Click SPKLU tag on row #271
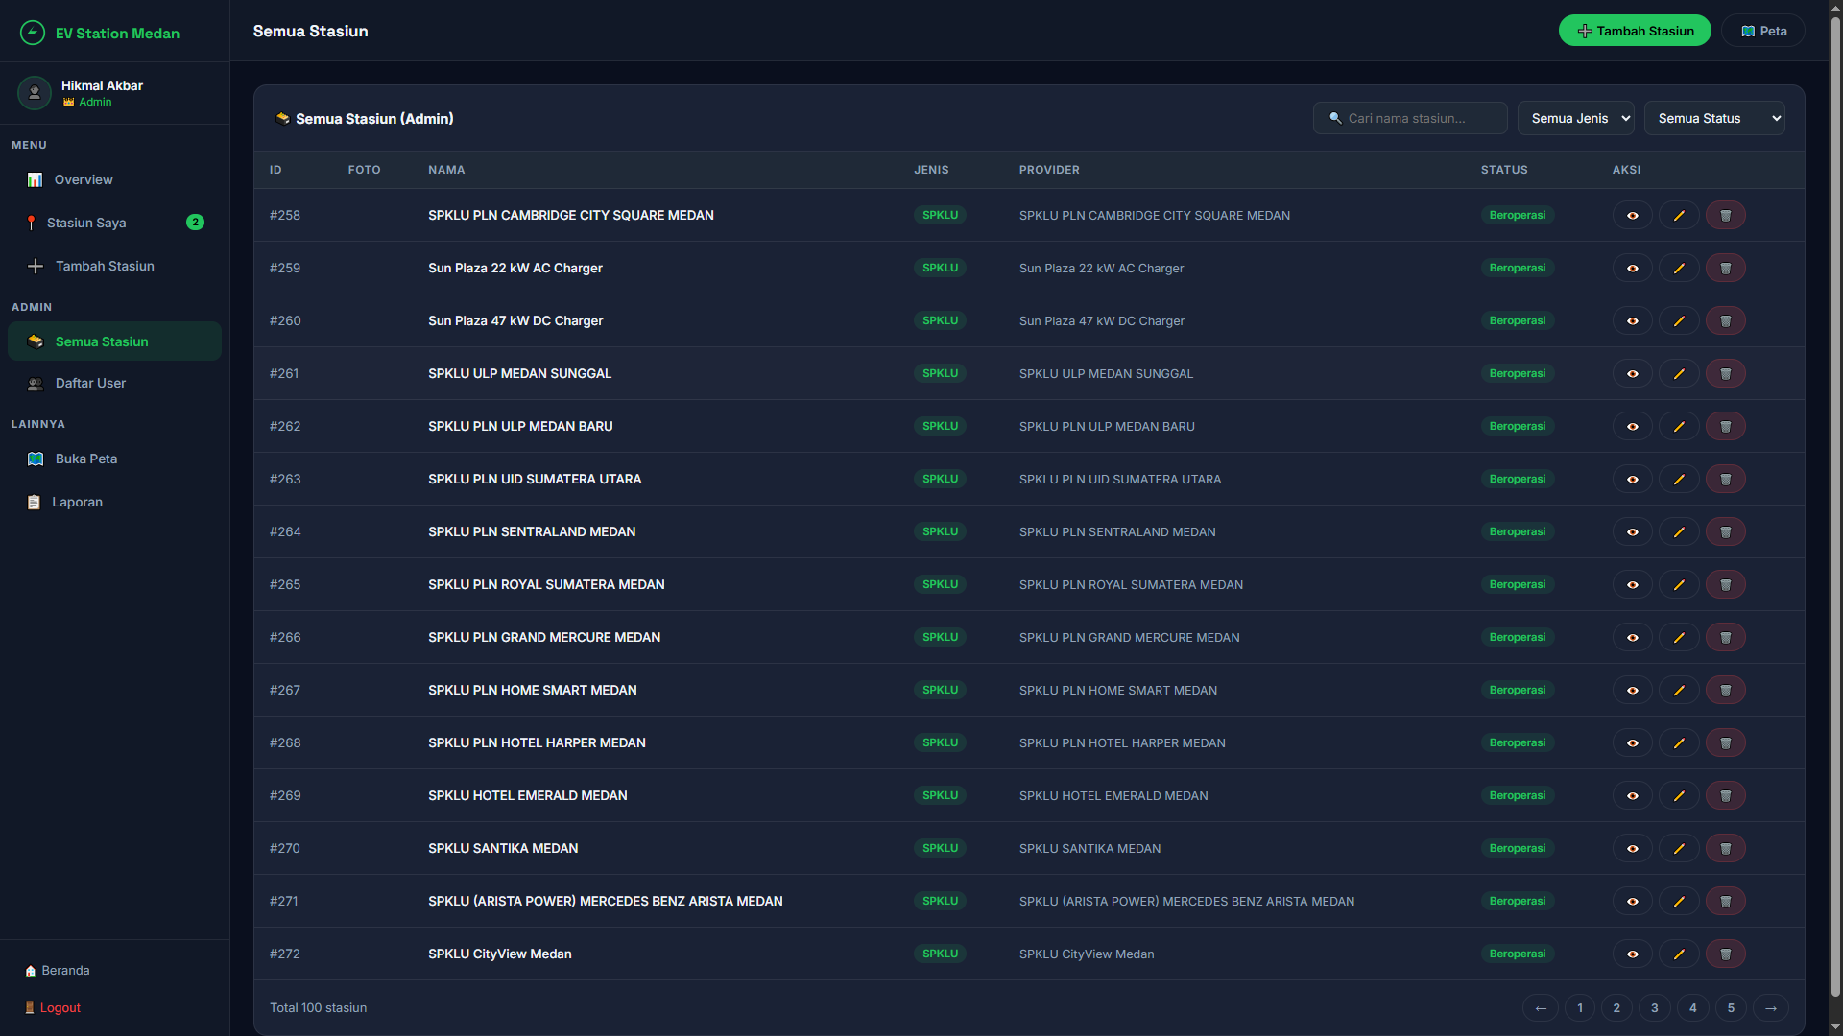Viewport: 1843px width, 1036px height. 941,901
